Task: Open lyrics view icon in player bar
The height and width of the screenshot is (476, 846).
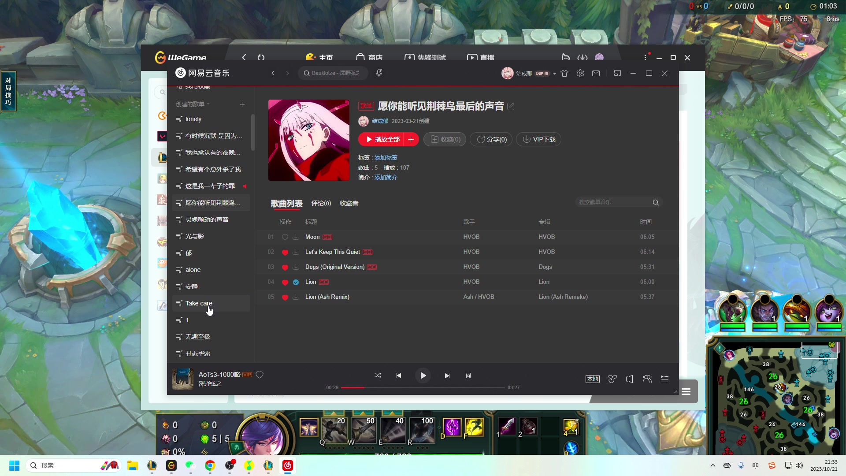Action: click(x=468, y=376)
